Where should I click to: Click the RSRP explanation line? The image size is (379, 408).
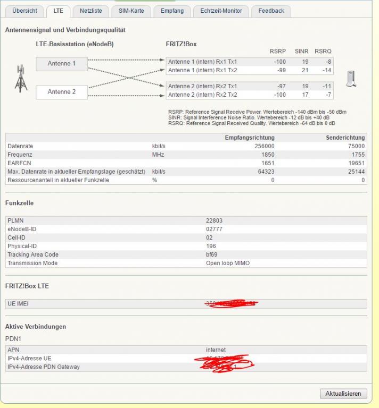tap(257, 112)
